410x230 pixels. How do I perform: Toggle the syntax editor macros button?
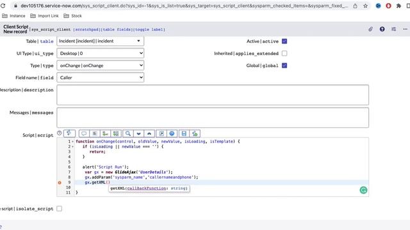pyautogui.click(x=69, y=134)
